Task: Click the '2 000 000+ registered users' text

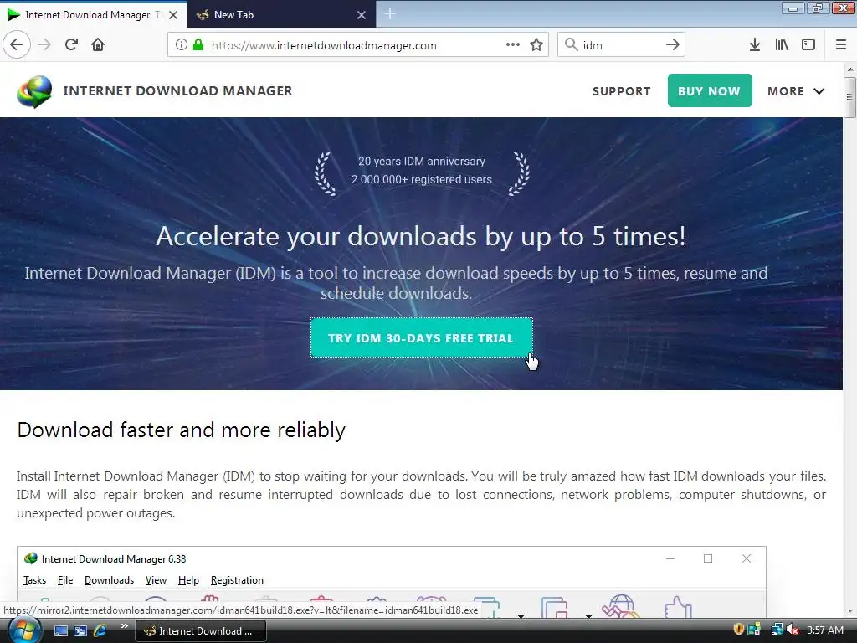Action: (422, 179)
